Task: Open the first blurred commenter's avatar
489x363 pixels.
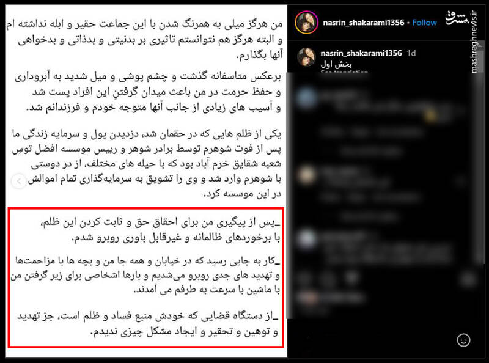Action: click(x=307, y=98)
